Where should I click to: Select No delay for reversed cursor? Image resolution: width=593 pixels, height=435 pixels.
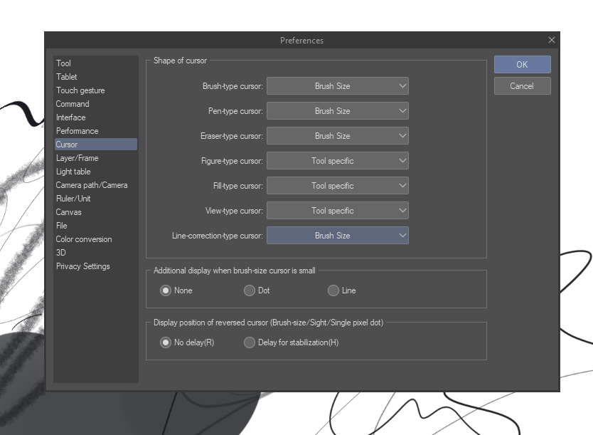click(x=166, y=342)
